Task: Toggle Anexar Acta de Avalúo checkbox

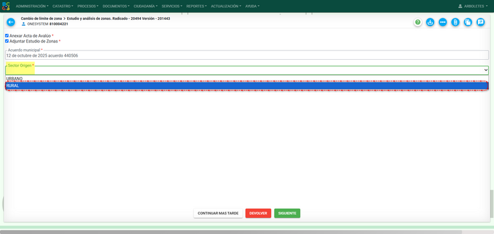Action: coord(7,36)
